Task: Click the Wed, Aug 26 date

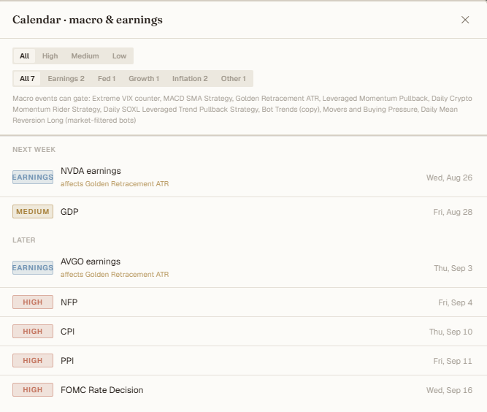Action: click(449, 178)
